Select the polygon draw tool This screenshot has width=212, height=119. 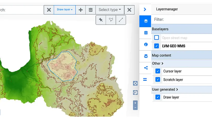coord(111,20)
